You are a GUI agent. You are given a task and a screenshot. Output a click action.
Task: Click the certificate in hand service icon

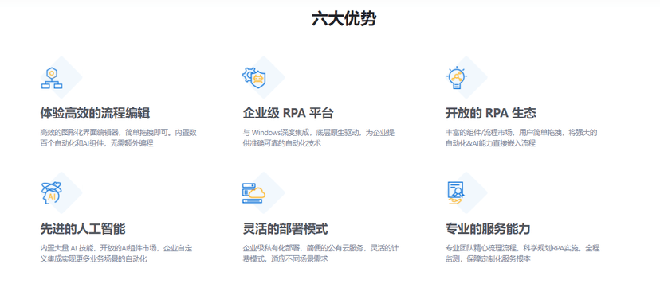[x=455, y=193]
